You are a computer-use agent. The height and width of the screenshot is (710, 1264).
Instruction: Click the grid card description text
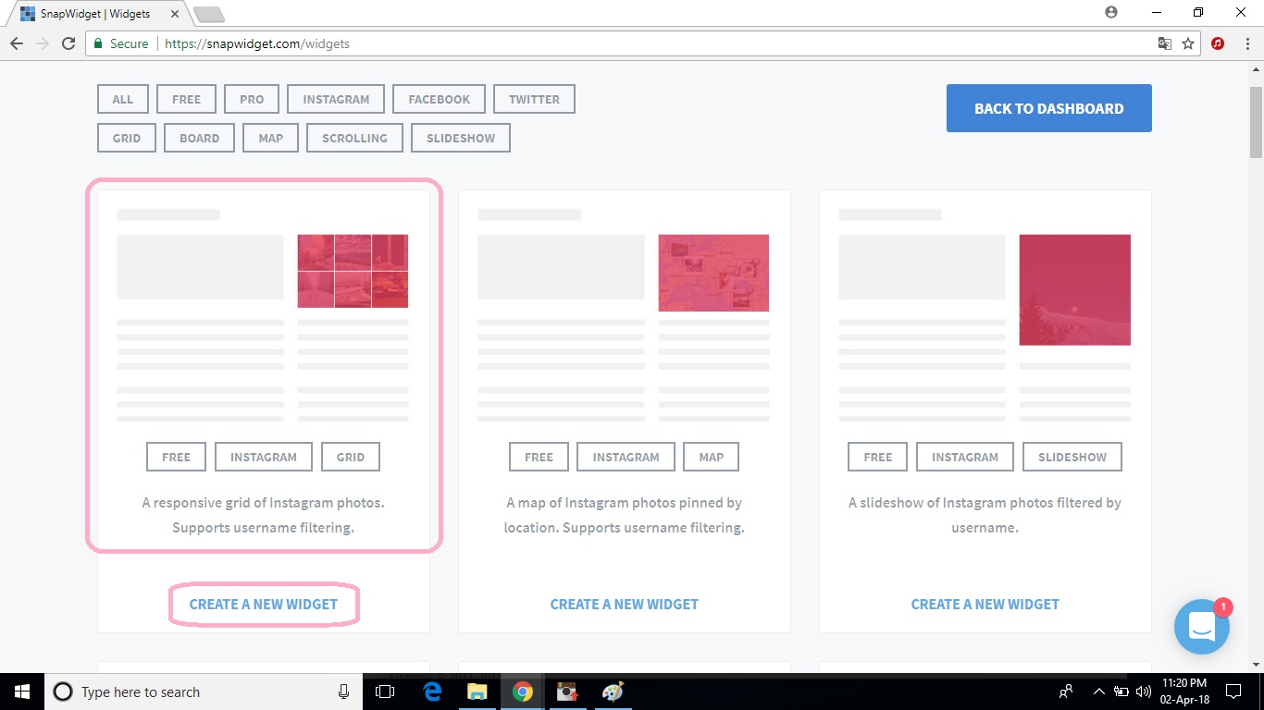(x=263, y=515)
